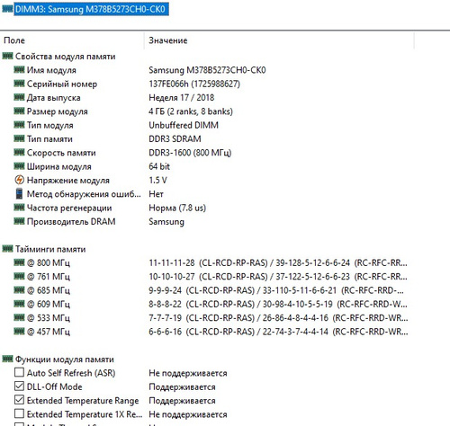Click the 'Функции модуля памяти' group icon
Screen dimensions: 450x426
click(7, 359)
